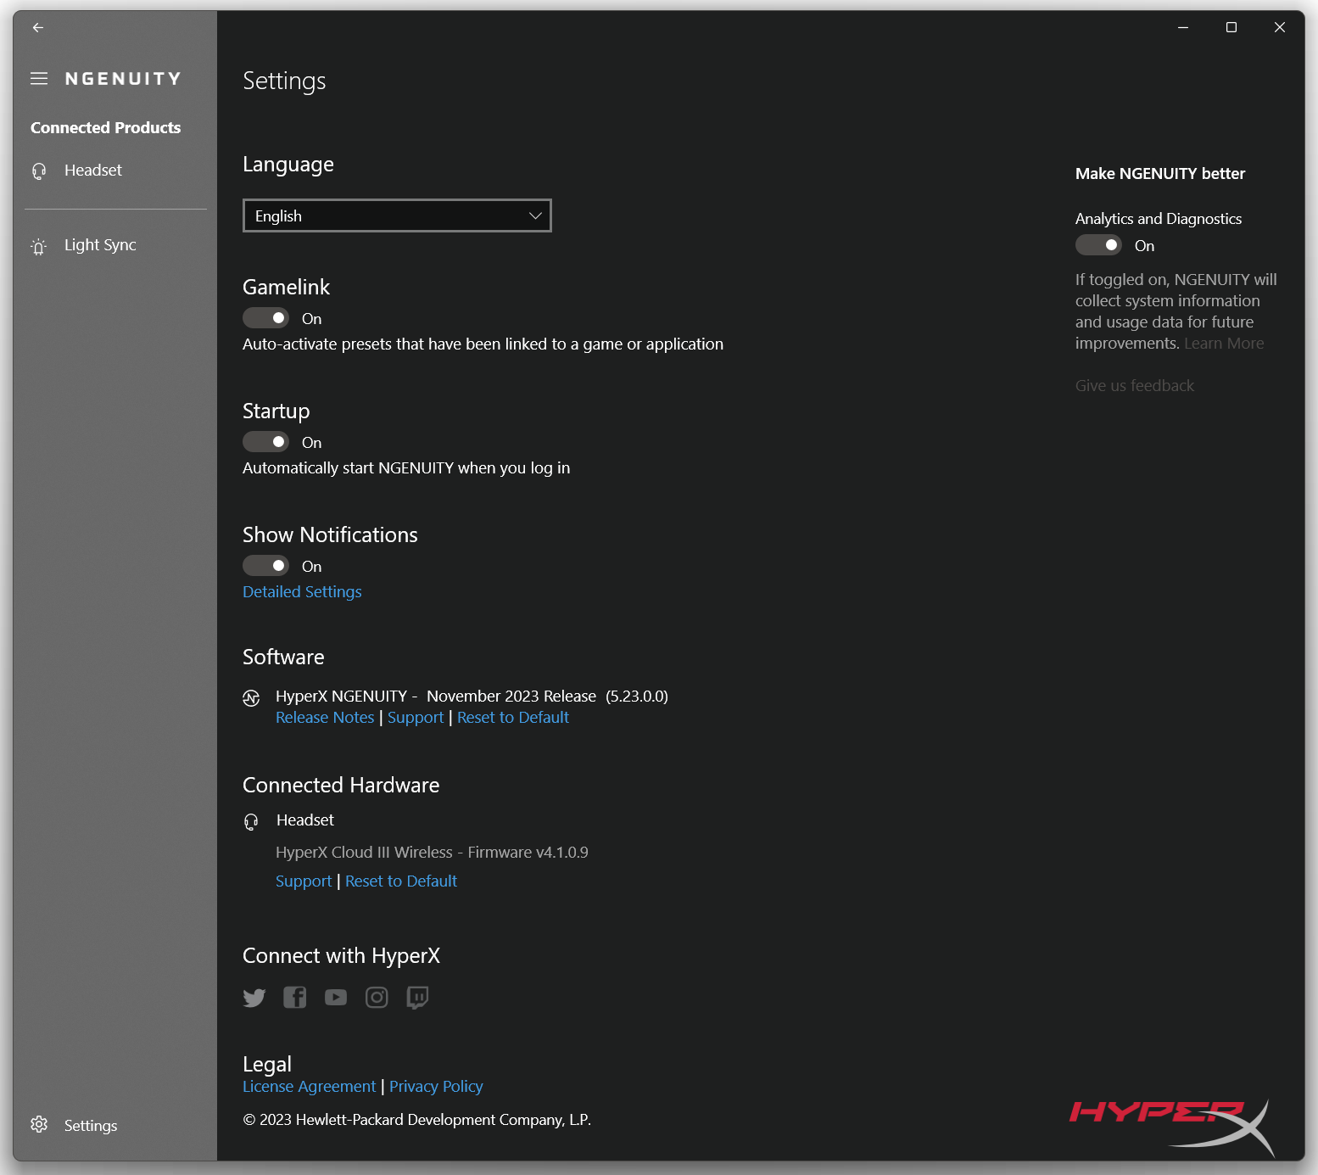This screenshot has width=1318, height=1175.
Task: Open the Privacy Policy link
Action: [436, 1086]
